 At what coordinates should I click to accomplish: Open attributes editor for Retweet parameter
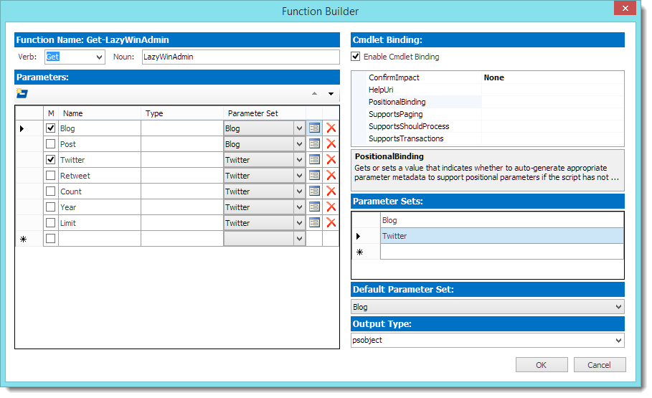coord(314,176)
